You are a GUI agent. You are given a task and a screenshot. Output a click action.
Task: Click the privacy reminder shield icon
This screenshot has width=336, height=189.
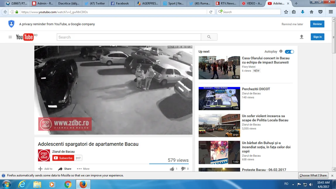tap(11, 24)
